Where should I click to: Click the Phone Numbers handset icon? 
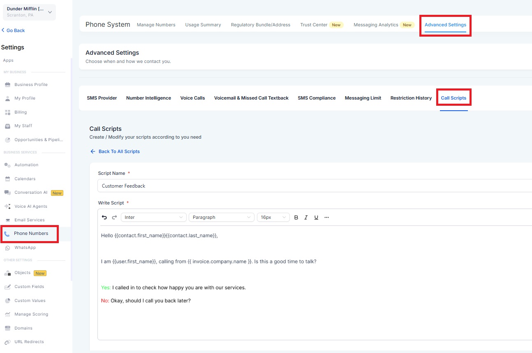[7, 234]
